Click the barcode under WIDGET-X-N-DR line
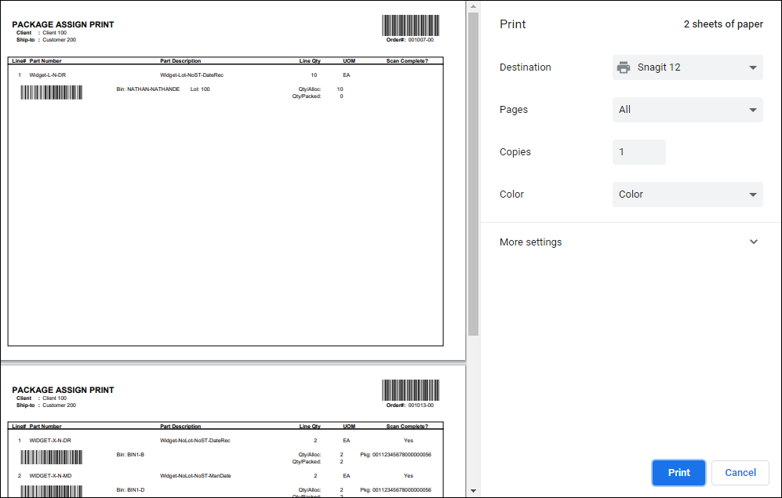The height and width of the screenshot is (498, 782). (x=51, y=457)
